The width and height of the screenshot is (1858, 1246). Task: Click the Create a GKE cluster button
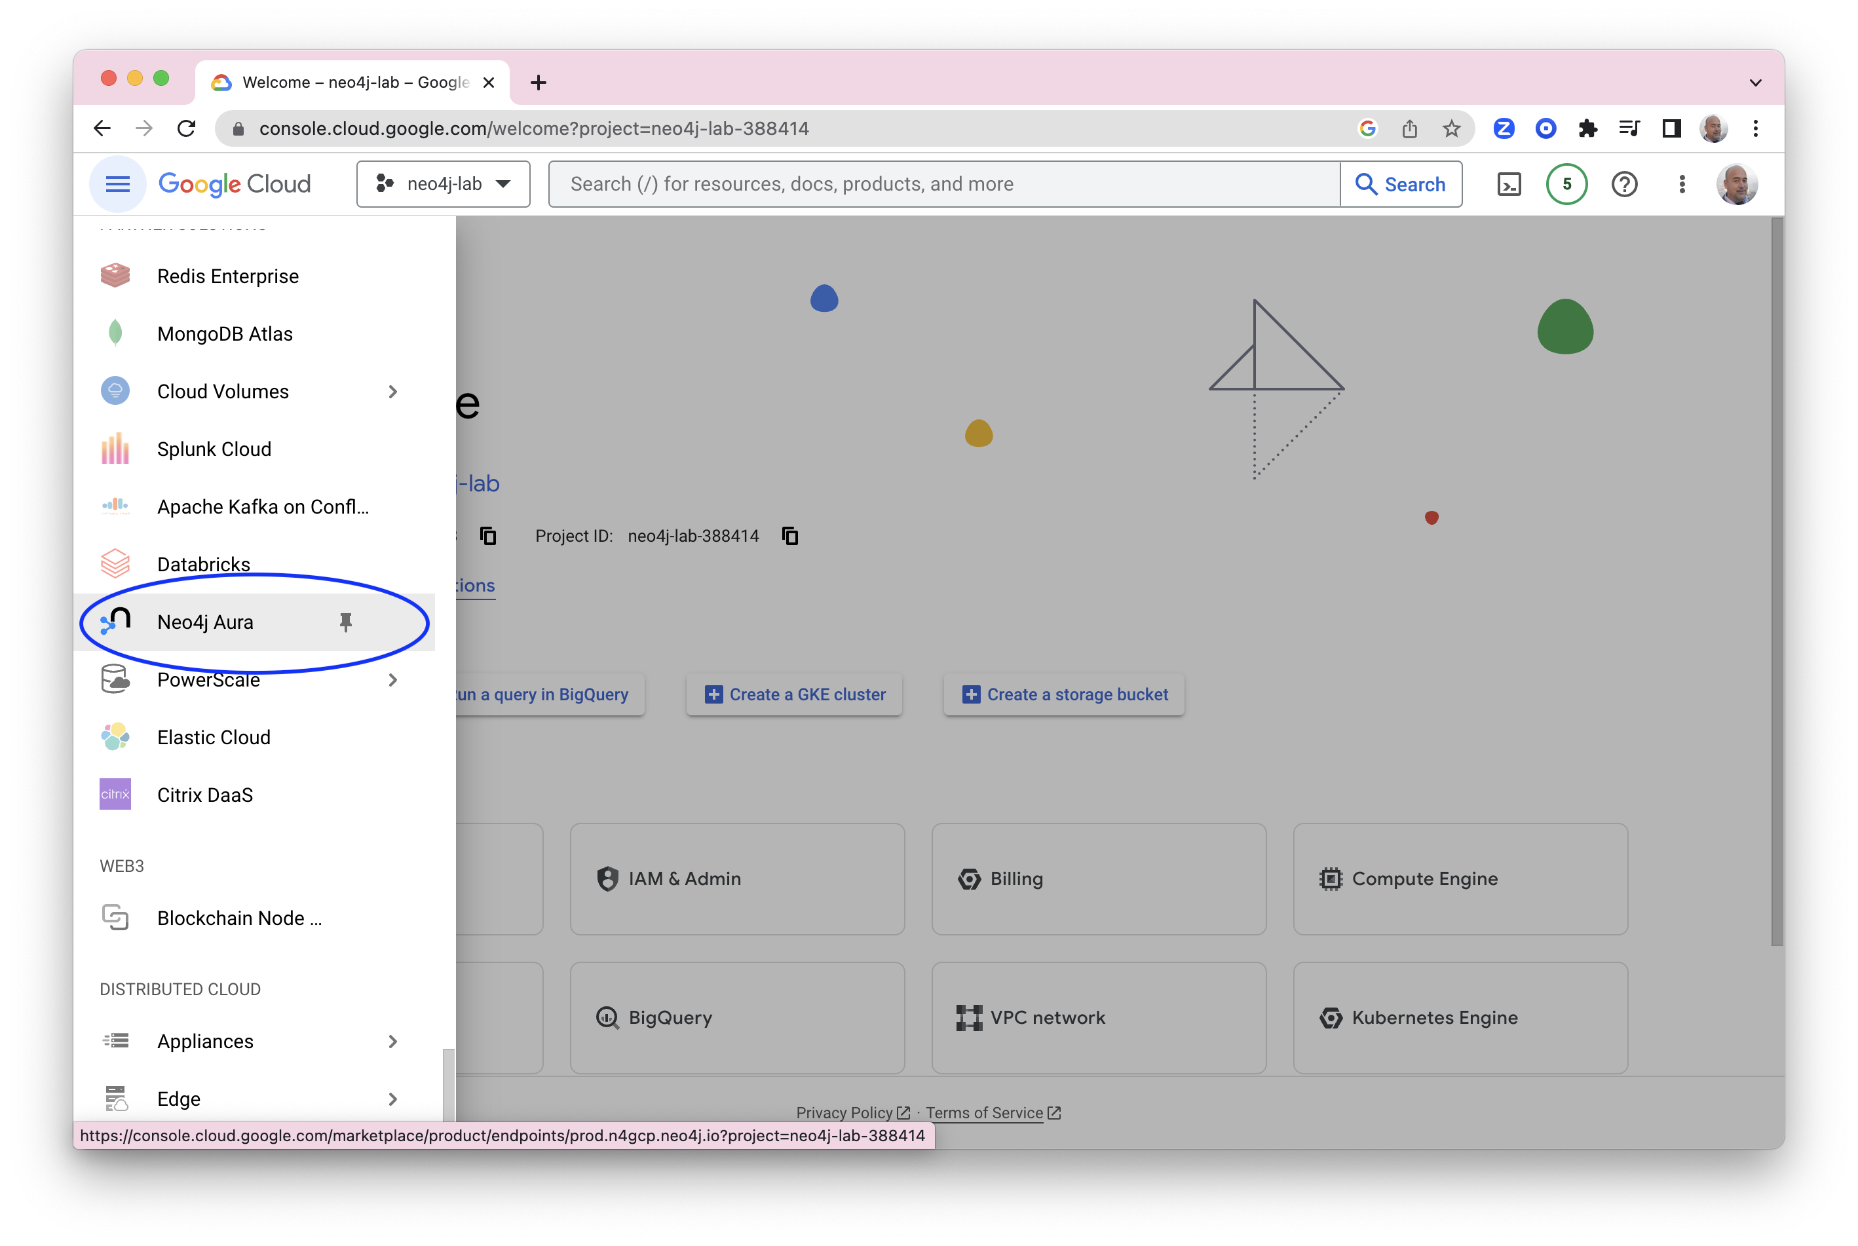coord(795,694)
